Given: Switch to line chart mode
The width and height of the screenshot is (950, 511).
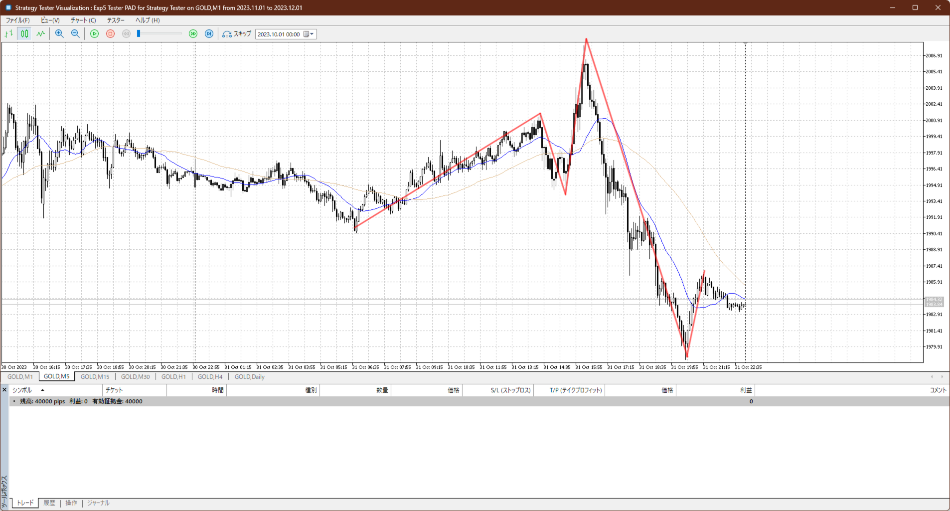Looking at the screenshot, I should (40, 34).
